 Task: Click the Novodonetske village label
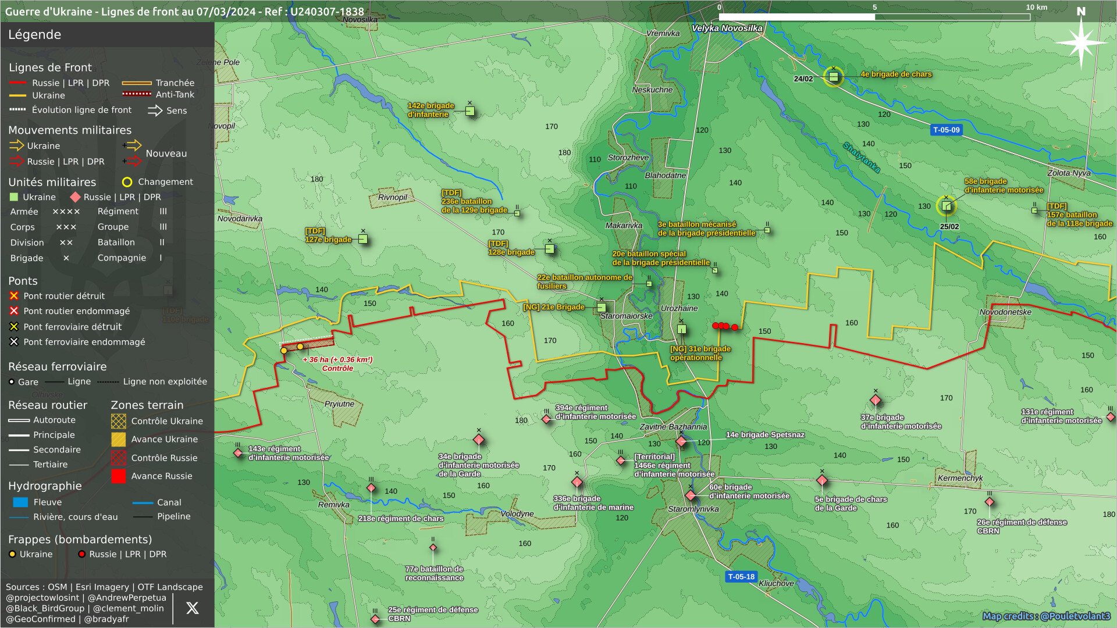pos(1005,312)
